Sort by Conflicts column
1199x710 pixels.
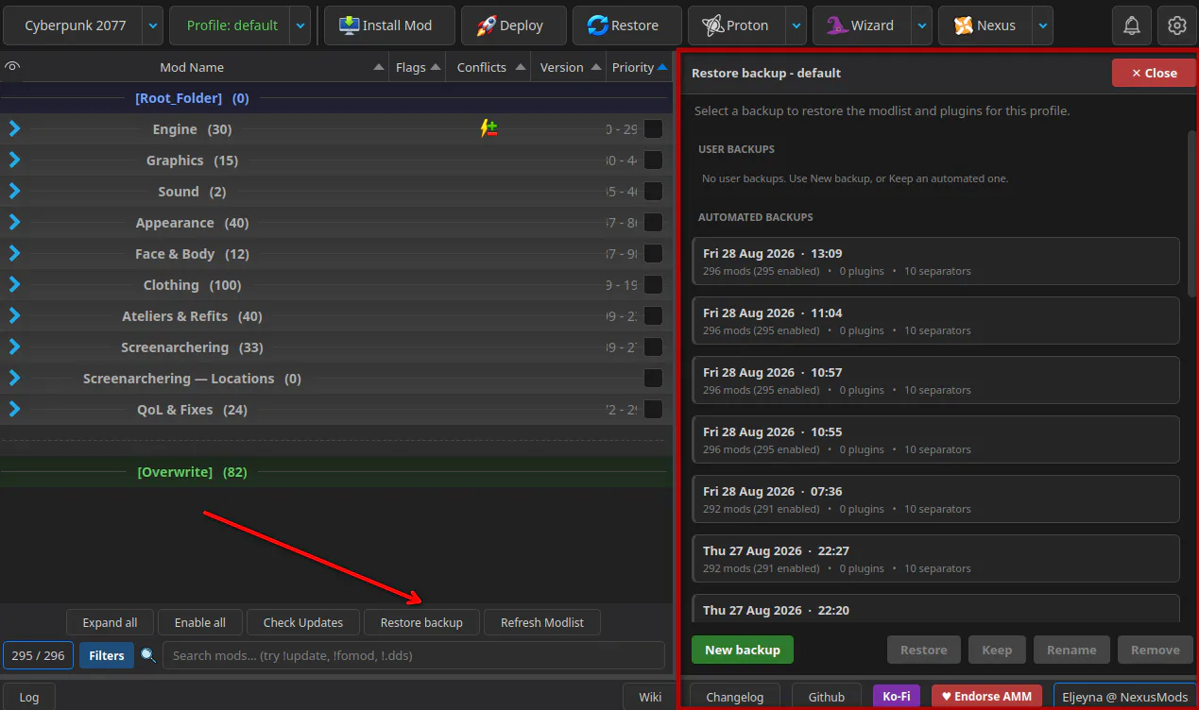coord(488,67)
